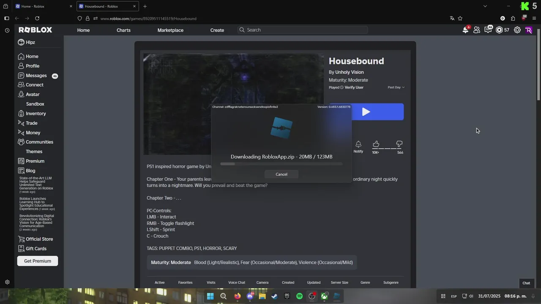Open the Windows Start menu
The image size is (541, 304).
210,296
